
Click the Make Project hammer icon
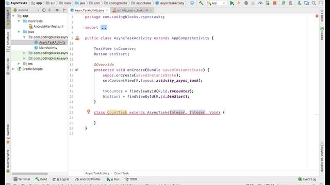(x=201, y=3)
